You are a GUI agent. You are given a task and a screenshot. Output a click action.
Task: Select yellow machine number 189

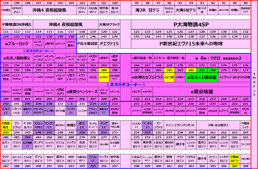click(104, 70)
